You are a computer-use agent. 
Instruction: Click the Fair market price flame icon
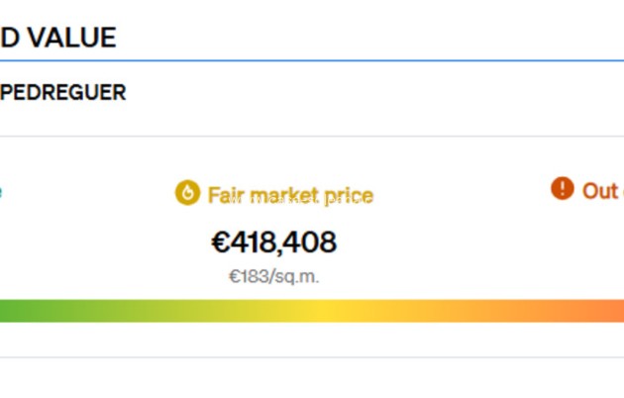click(187, 193)
